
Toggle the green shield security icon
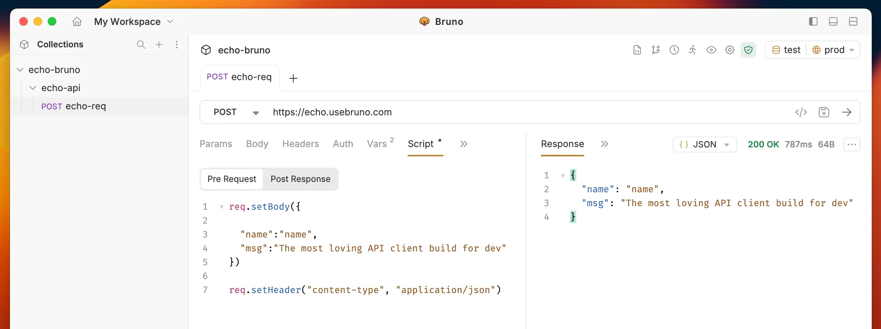coord(748,50)
